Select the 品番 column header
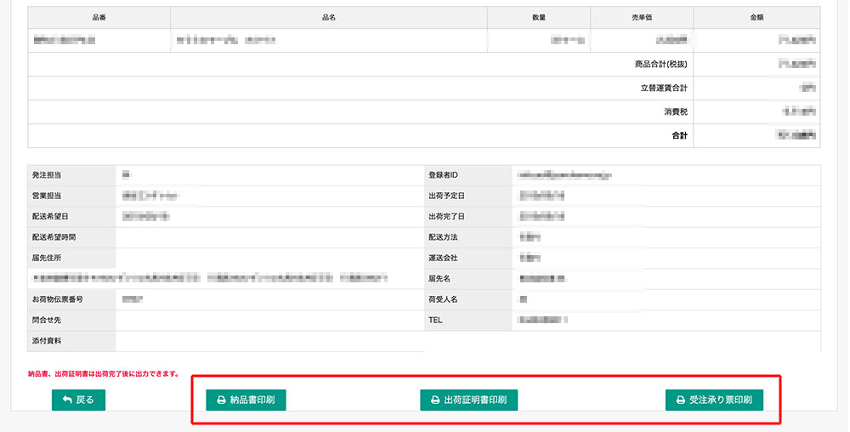This screenshot has height=432, width=850. pos(99,18)
